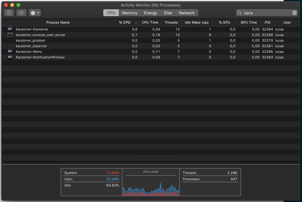The width and height of the screenshot is (302, 202).
Task: Sort by User column header
Action: [x=287, y=22]
